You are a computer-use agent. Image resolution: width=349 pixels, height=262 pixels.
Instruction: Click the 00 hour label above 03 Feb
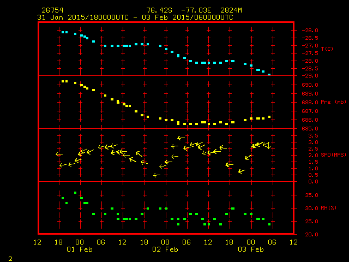(251, 242)
